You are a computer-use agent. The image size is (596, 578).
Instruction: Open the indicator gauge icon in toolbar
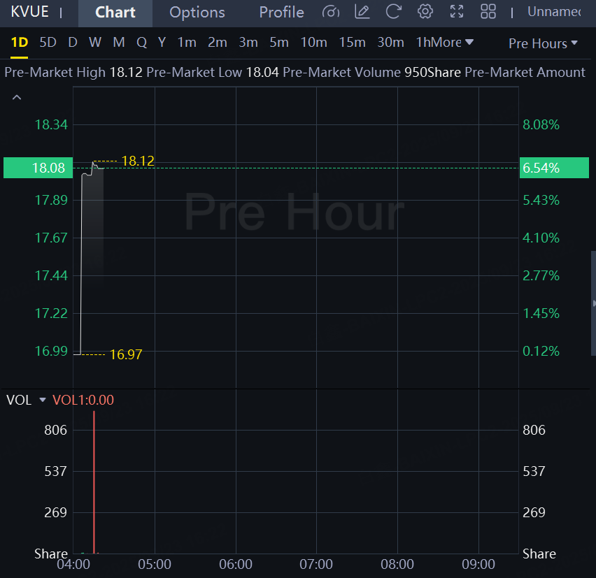[332, 12]
